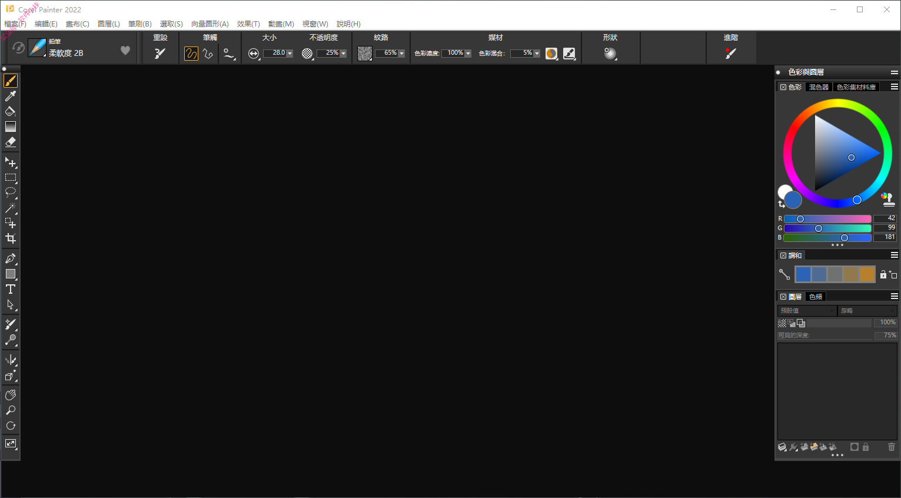Click the reset brush tool icon
This screenshot has height=498, width=901.
[x=160, y=54]
